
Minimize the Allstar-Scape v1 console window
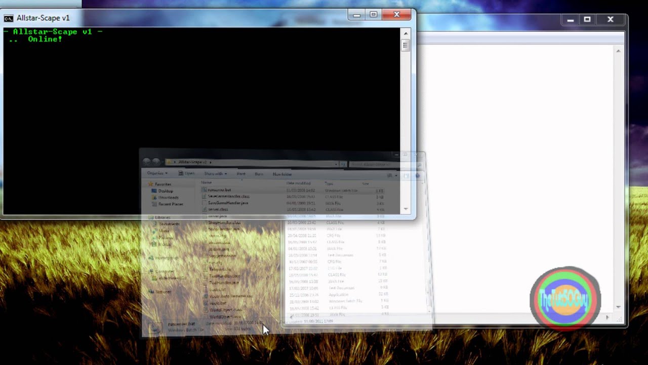pos(356,15)
